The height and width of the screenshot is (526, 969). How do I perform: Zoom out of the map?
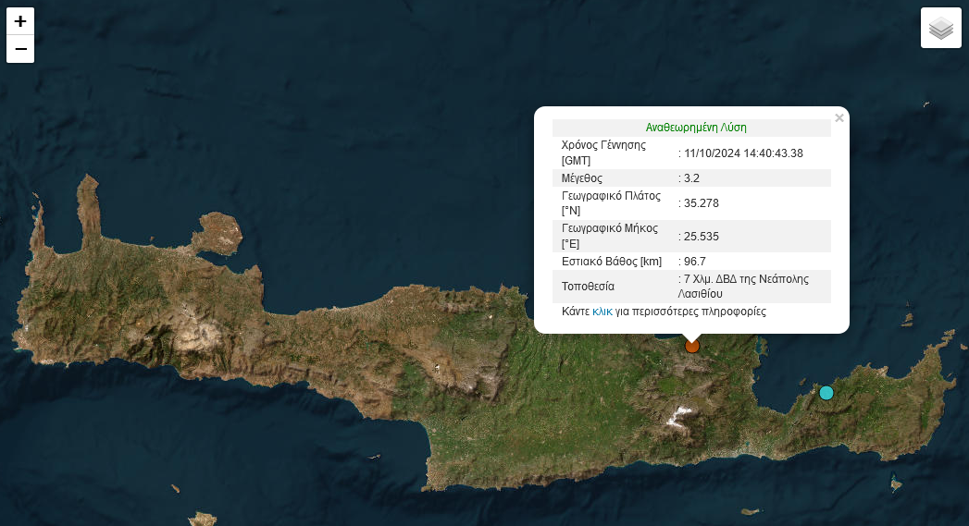[x=20, y=49]
